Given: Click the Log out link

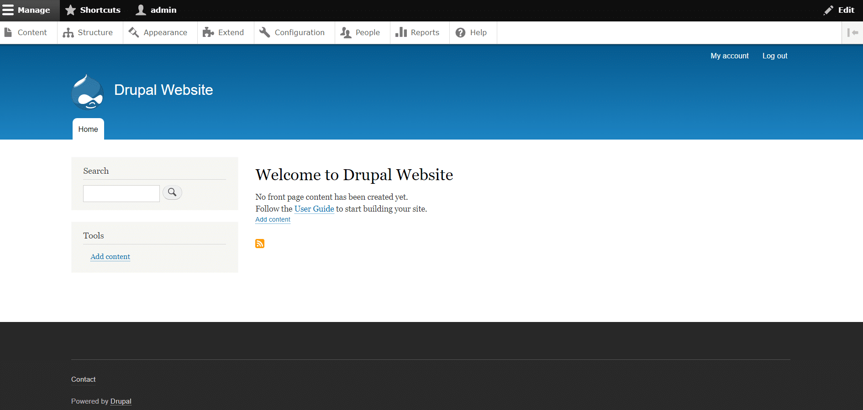Looking at the screenshot, I should click(775, 56).
